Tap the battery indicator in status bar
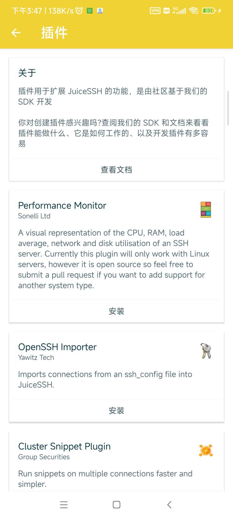This screenshot has height=518, width=233. click(x=209, y=11)
